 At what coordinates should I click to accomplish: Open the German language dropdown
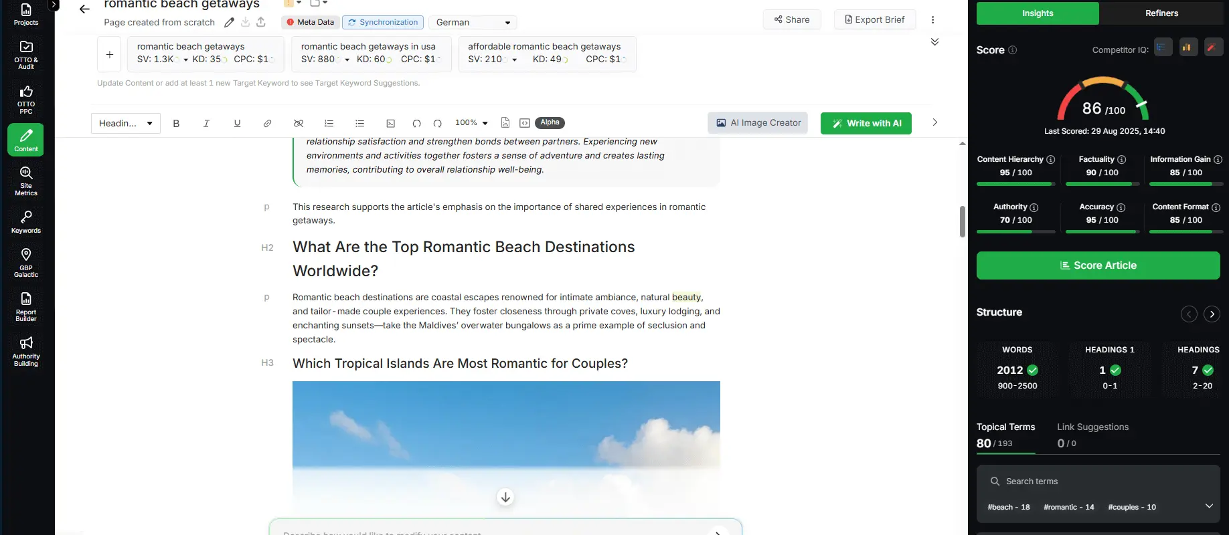click(x=473, y=23)
